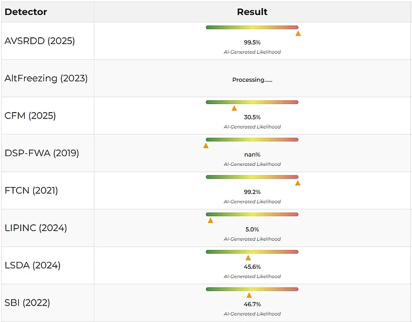Select the SBI (2022) detector name
This screenshot has height=322, width=412.
click(27, 303)
